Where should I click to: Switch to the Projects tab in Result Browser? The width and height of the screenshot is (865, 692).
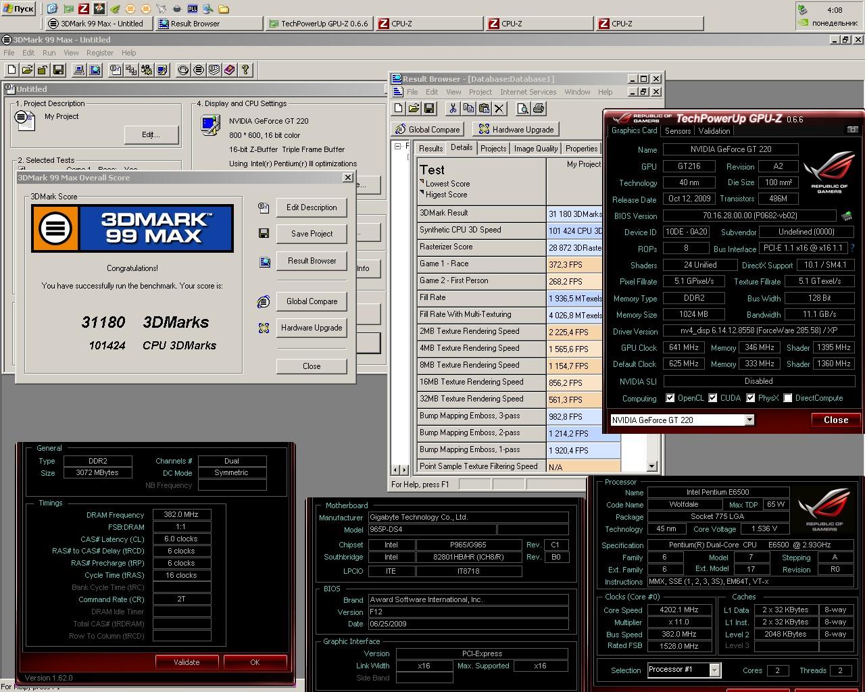pyautogui.click(x=493, y=149)
